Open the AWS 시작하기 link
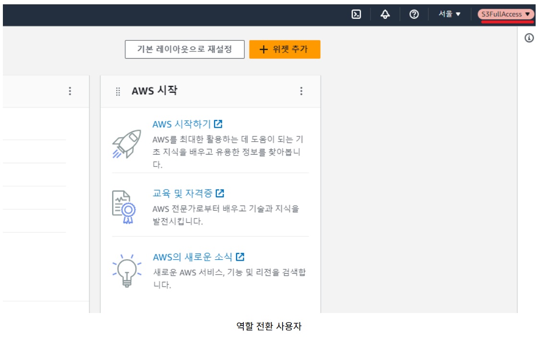Screen dimensions: 538x337 (181, 124)
